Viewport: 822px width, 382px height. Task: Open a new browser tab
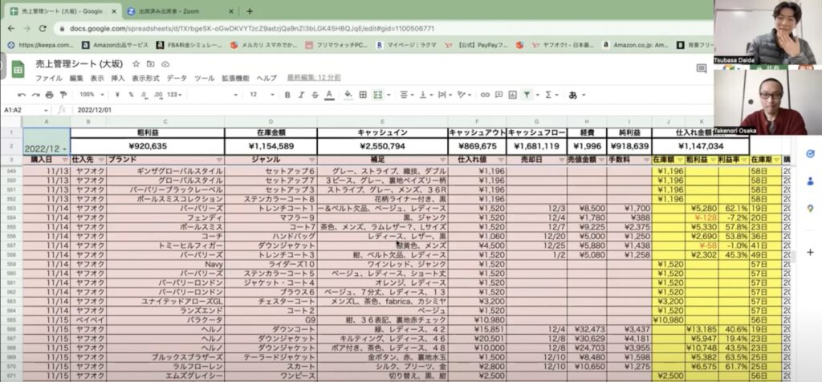(250, 11)
